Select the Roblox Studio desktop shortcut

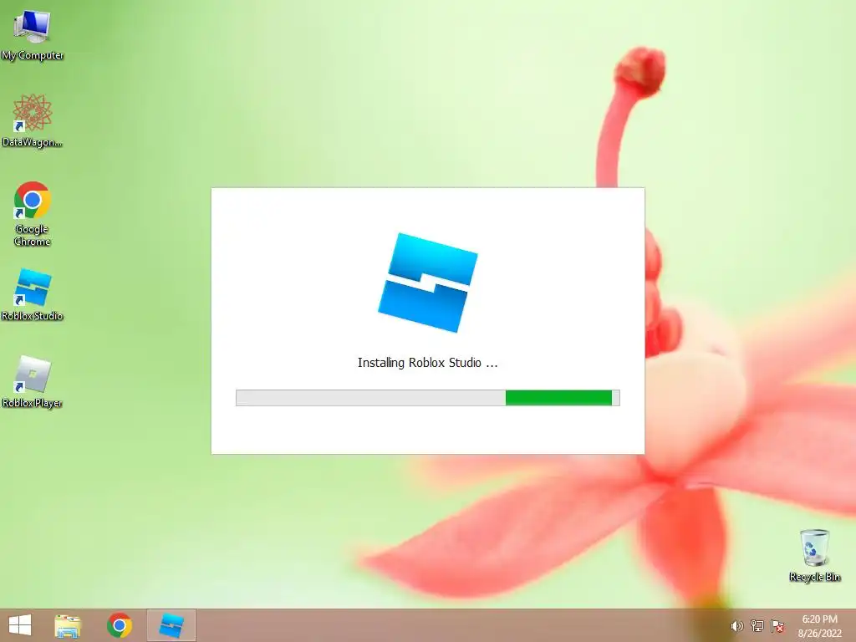point(33,294)
